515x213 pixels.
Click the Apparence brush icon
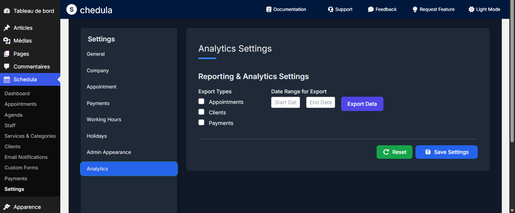(7, 207)
